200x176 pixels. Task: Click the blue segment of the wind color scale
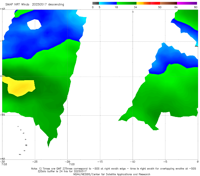108,3
